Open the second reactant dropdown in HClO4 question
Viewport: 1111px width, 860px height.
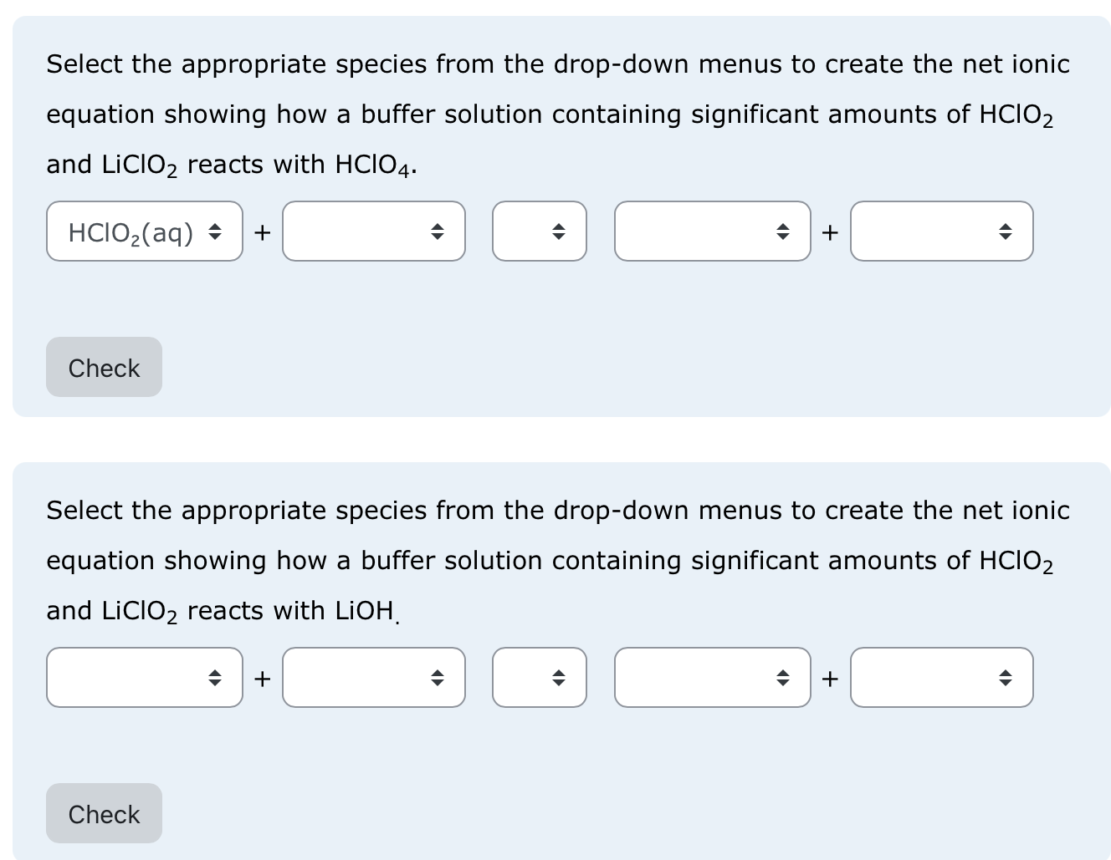(373, 232)
